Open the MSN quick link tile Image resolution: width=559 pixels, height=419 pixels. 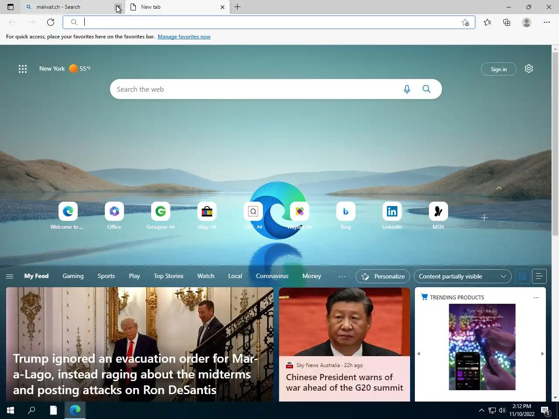click(438, 216)
